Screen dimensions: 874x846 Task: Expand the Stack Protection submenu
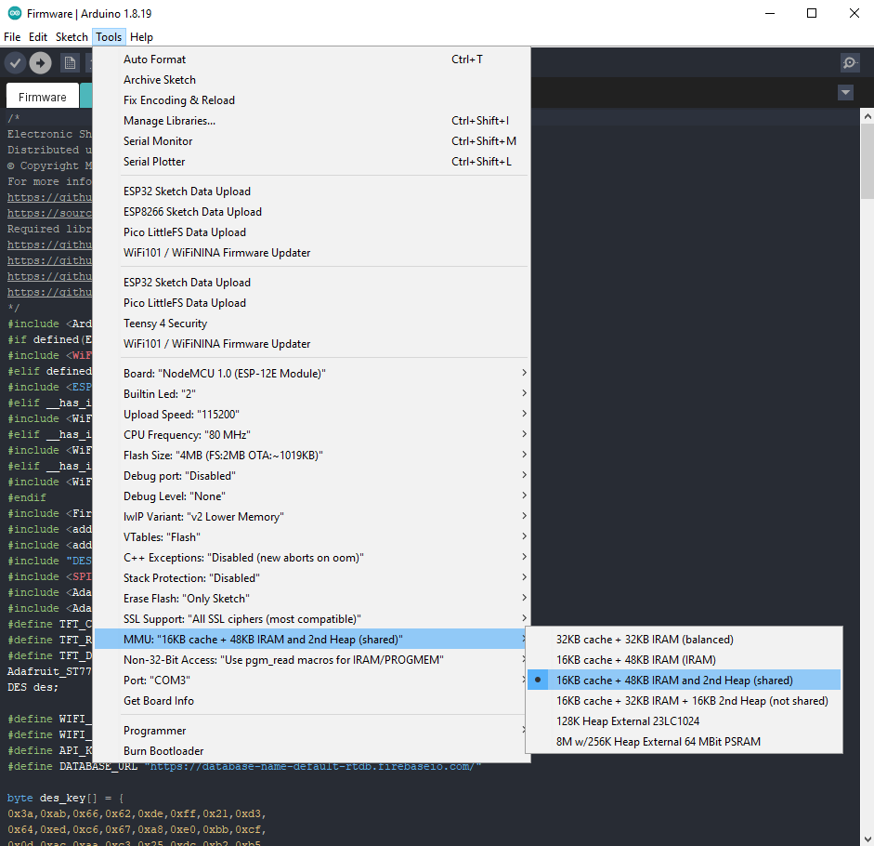click(x=311, y=577)
